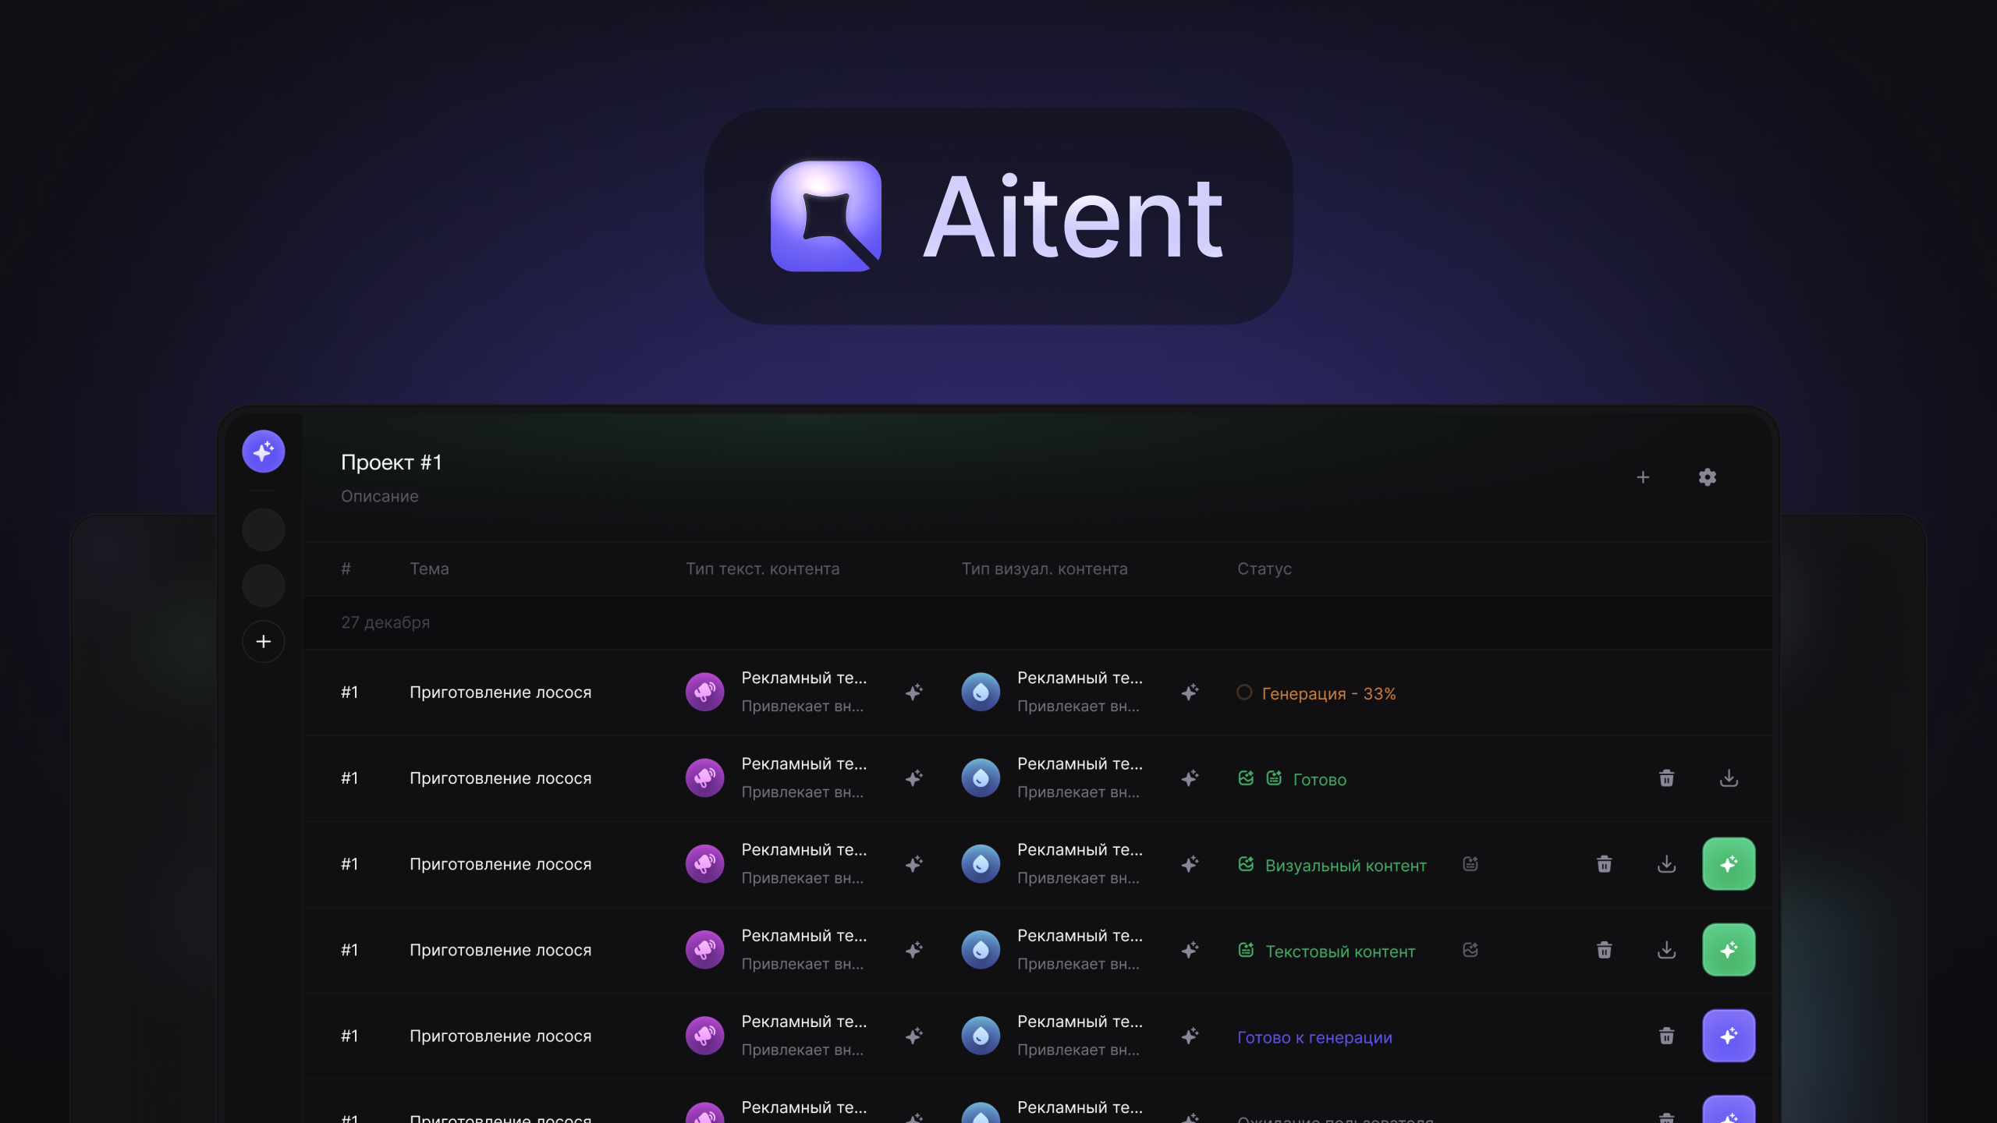Click sparkle beside text content type, Генерация row

(x=913, y=693)
